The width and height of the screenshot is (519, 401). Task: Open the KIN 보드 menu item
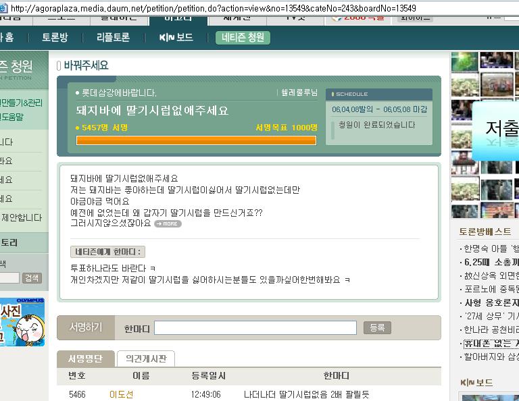pos(176,37)
